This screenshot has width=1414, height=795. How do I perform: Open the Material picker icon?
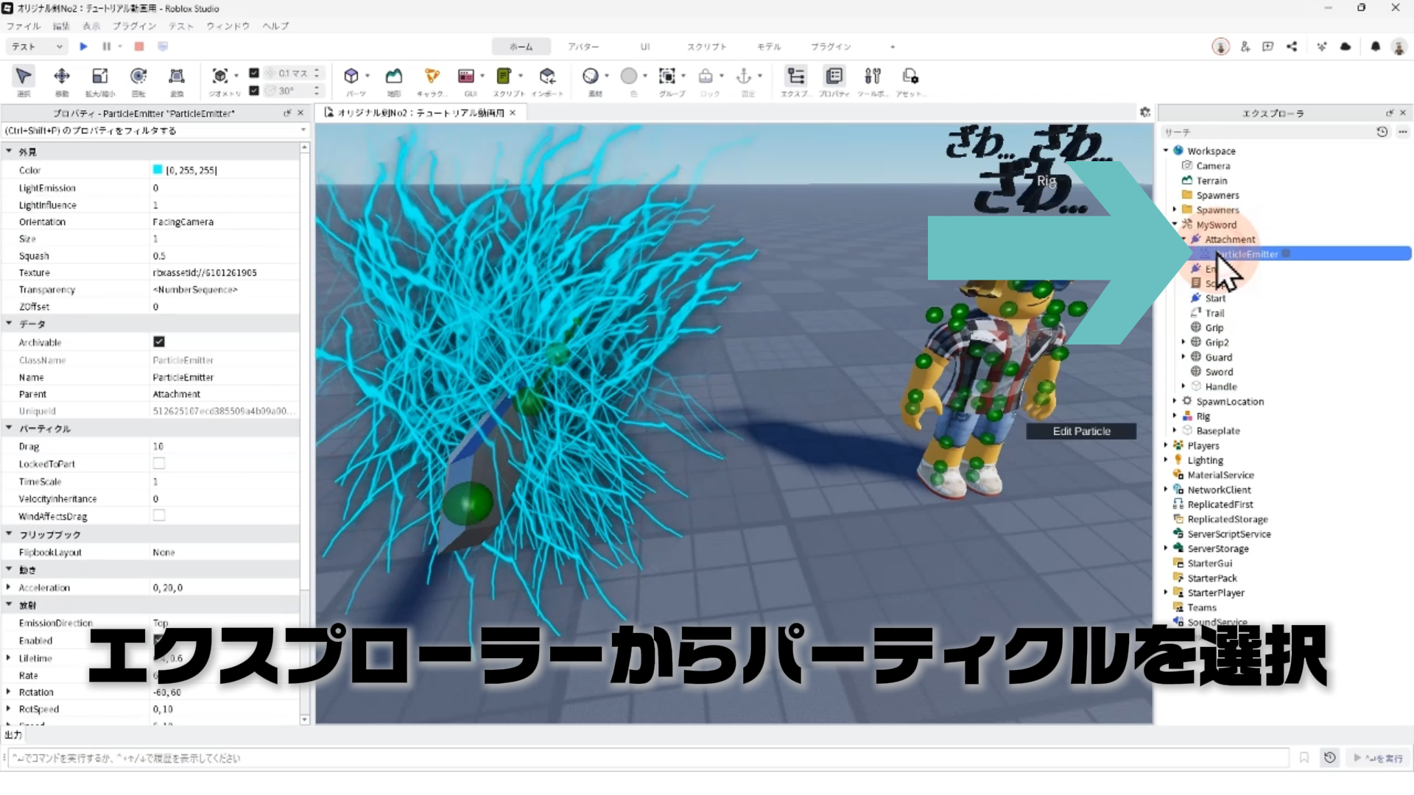click(x=591, y=77)
